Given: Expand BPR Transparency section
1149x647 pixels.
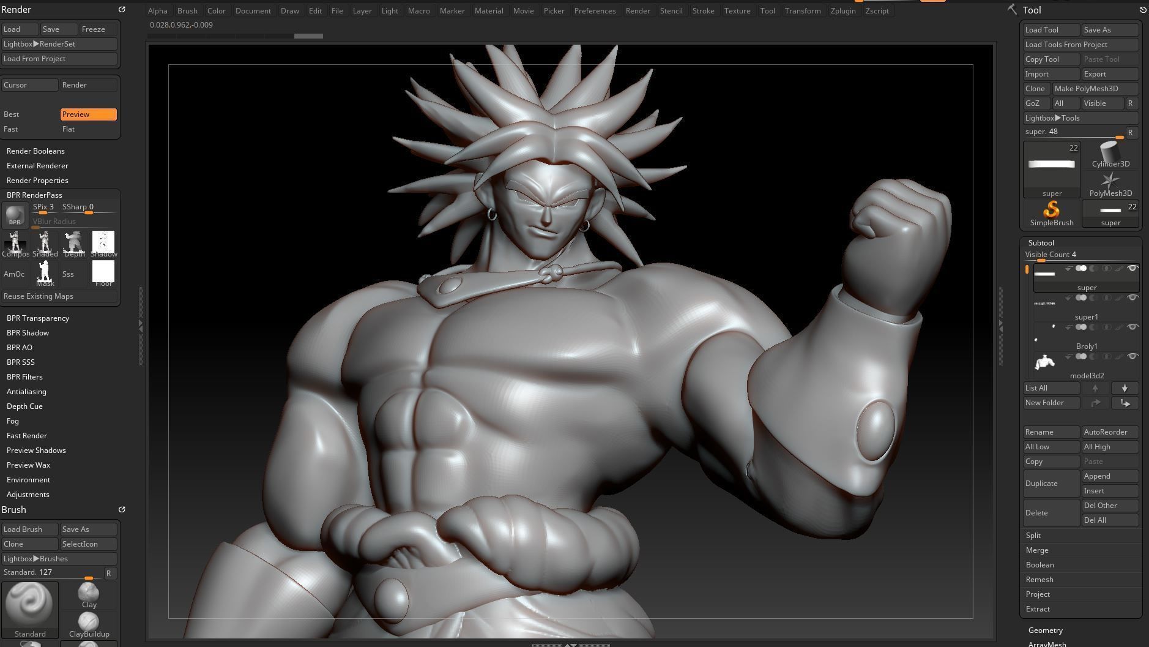Looking at the screenshot, I should (x=38, y=318).
